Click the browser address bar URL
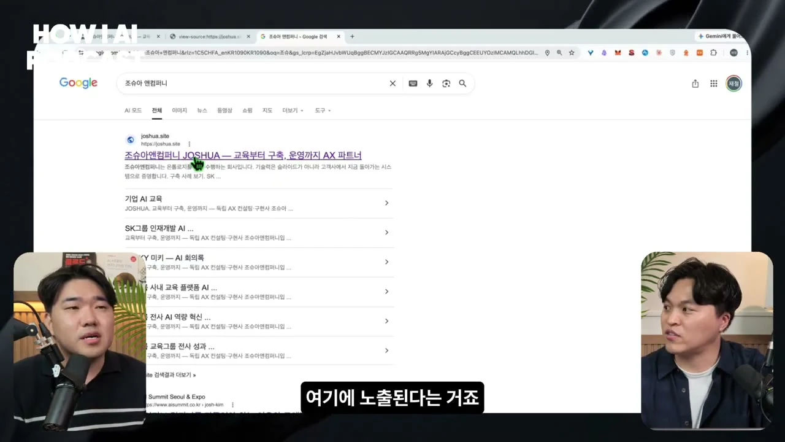 pos(342,53)
